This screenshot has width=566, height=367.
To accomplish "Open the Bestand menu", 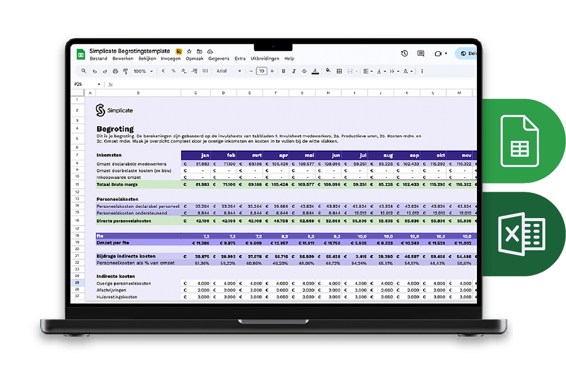I will pyautogui.click(x=98, y=59).
